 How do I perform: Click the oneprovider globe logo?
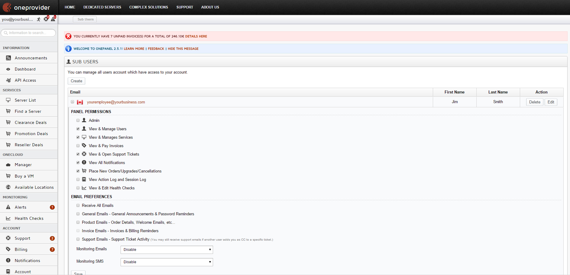pyautogui.click(x=7, y=7)
